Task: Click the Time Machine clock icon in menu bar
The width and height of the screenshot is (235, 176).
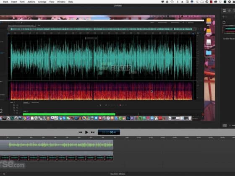Action: pyautogui.click(x=172, y=2)
